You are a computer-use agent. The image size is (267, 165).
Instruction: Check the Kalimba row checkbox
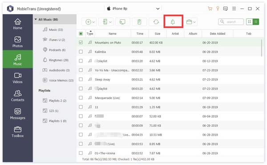pyautogui.click(x=81, y=52)
